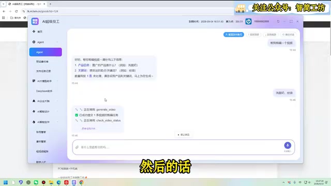This screenshot has width=331, height=186.
Task: Open the 首页 home item in sidebar
Action: pos(40,32)
